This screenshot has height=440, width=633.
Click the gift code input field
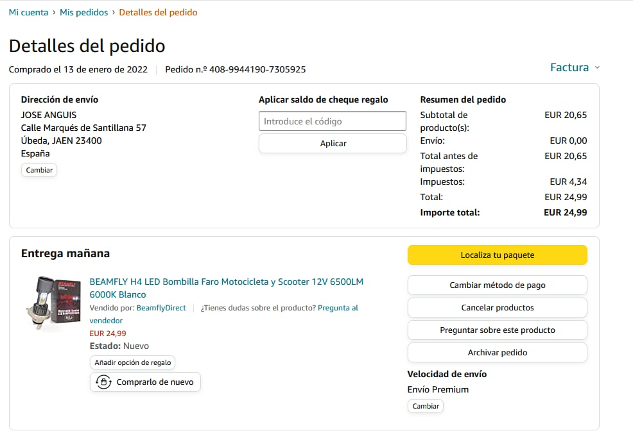(332, 121)
